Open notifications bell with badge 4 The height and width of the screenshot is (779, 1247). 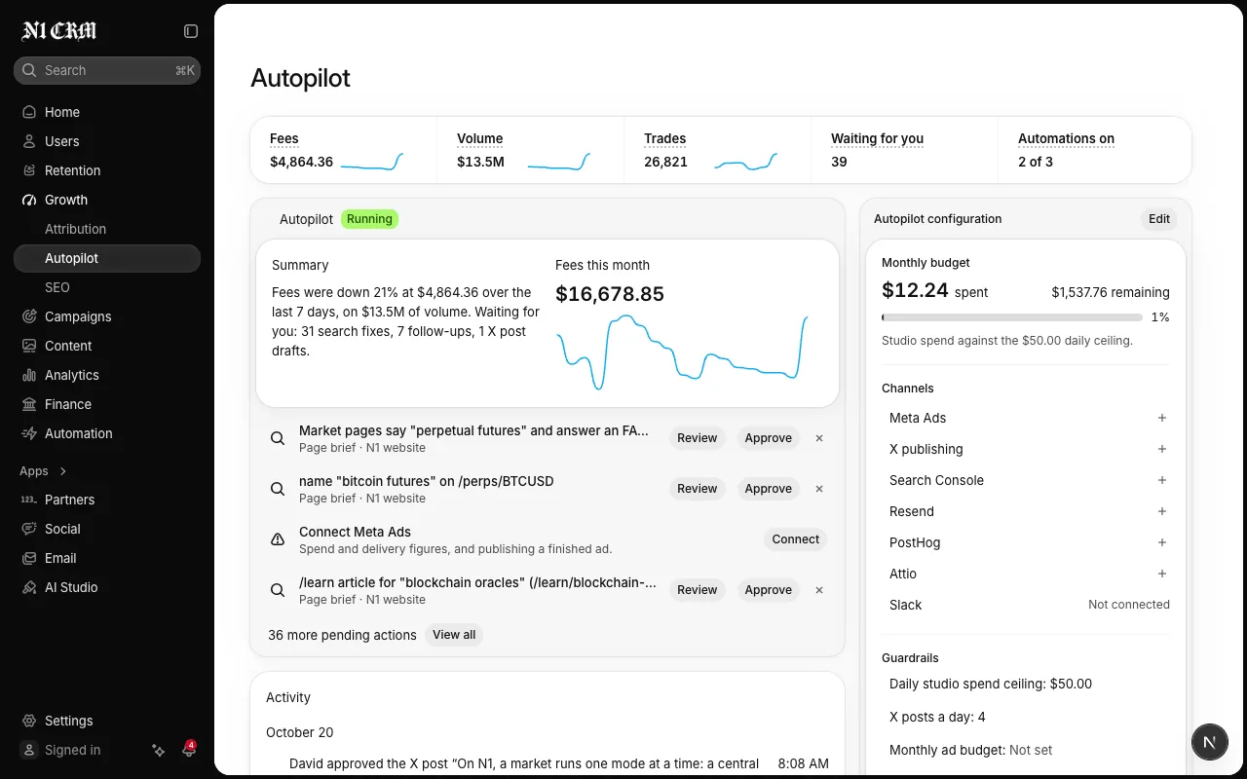[x=188, y=750]
